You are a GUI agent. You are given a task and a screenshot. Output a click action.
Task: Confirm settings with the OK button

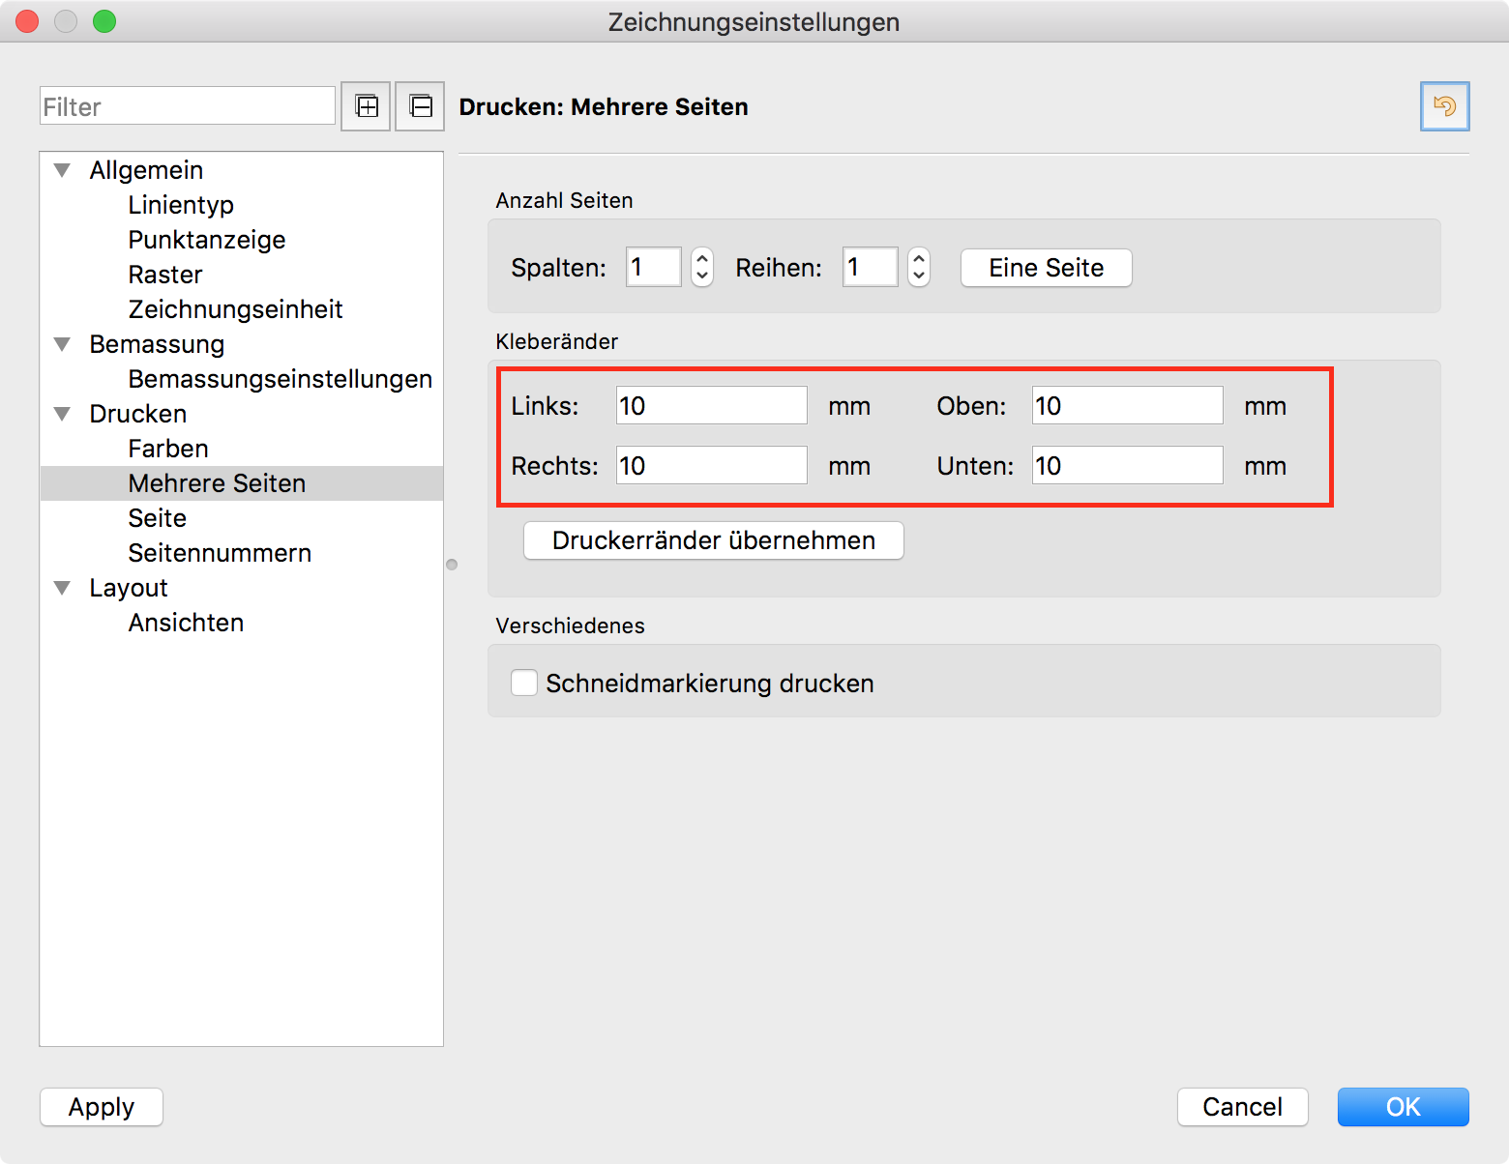1403,1107
